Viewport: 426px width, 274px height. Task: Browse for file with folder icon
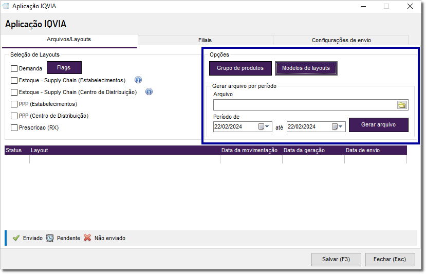coord(402,105)
